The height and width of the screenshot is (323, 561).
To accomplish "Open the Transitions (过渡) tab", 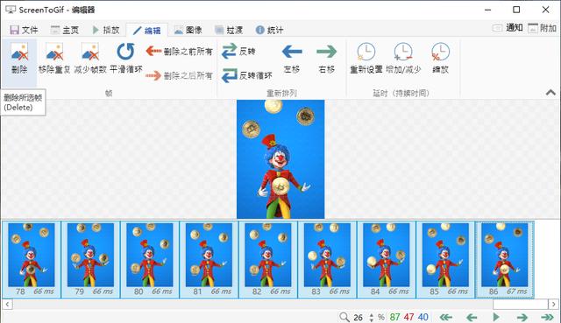I will pos(229,30).
